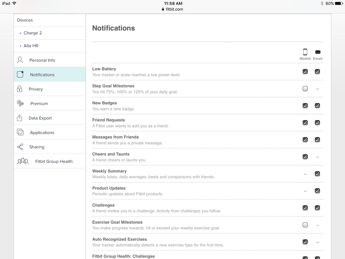Image resolution: width=345 pixels, height=259 pixels.
Task: Disable Auto Recognized Exercises mobile notification
Action: click(x=305, y=242)
